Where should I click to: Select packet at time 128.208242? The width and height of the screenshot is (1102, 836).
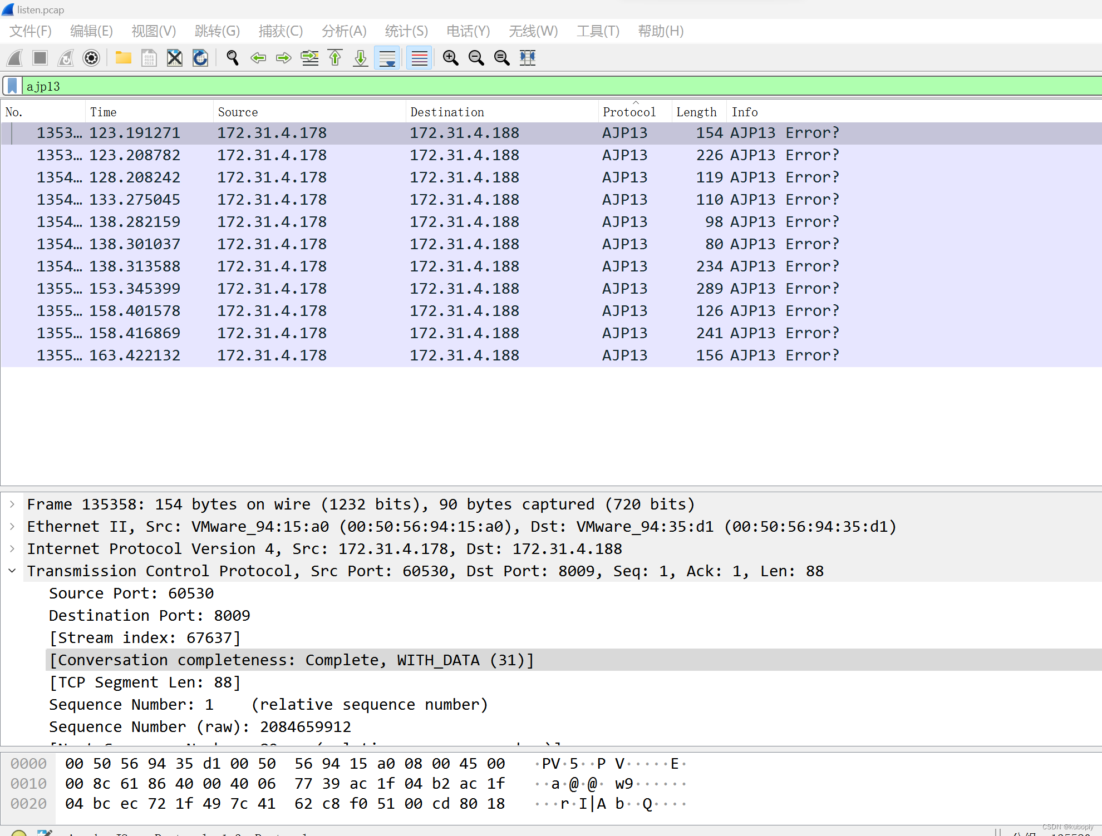click(x=551, y=177)
